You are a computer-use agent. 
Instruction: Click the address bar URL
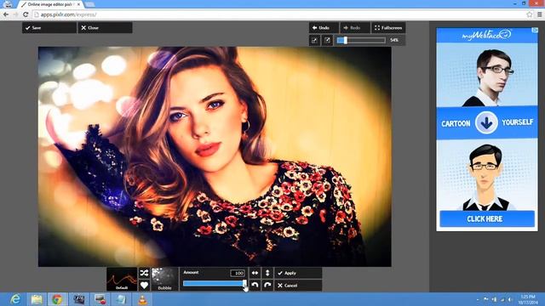point(68,14)
